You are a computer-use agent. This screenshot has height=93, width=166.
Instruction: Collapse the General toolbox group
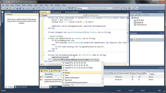[x=6, y=14]
